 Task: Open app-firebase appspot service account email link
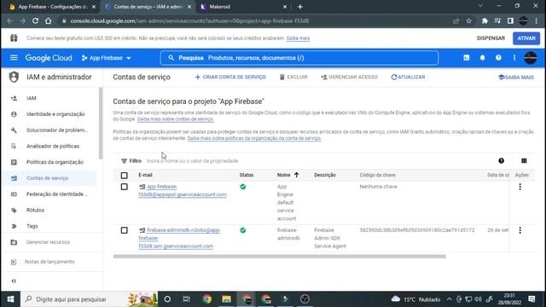coord(183,191)
